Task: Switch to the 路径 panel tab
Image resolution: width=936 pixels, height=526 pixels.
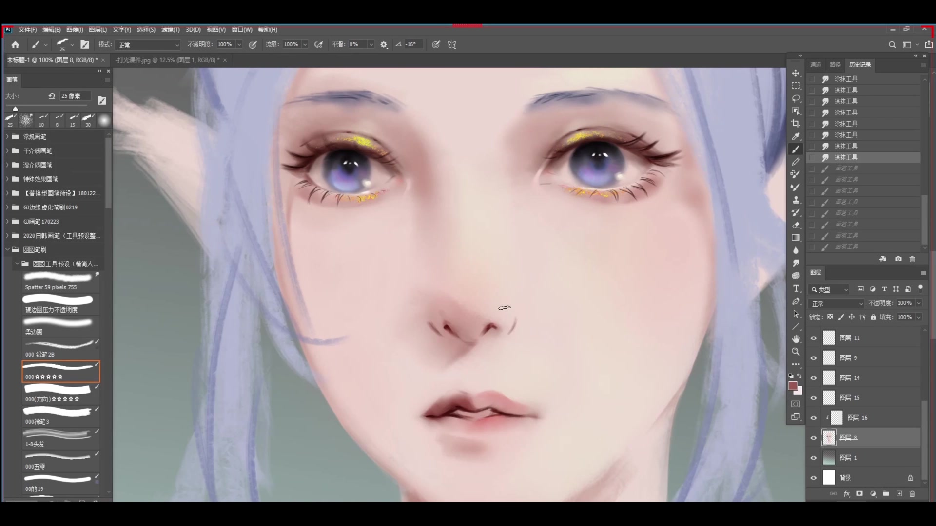Action: tap(835, 65)
